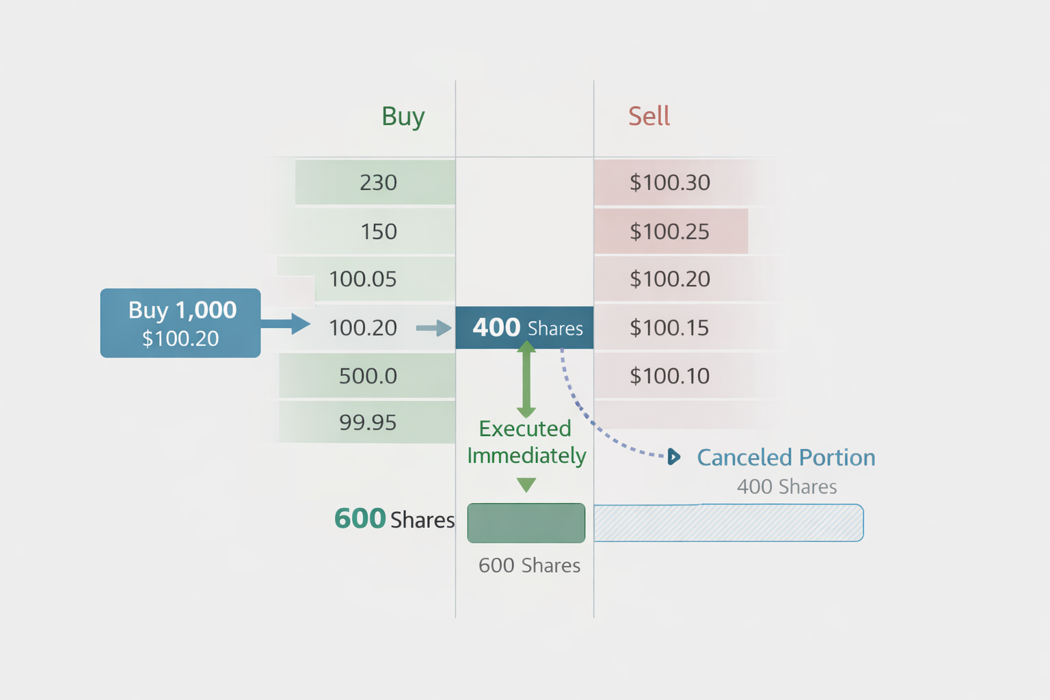Select the dark blue 400 Shares box
Image resolution: width=1050 pixels, height=700 pixels.
[x=525, y=328]
